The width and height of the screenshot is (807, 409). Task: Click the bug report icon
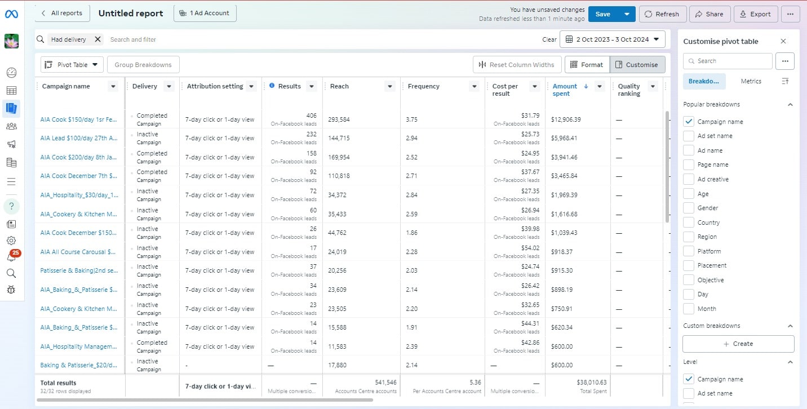coord(11,290)
